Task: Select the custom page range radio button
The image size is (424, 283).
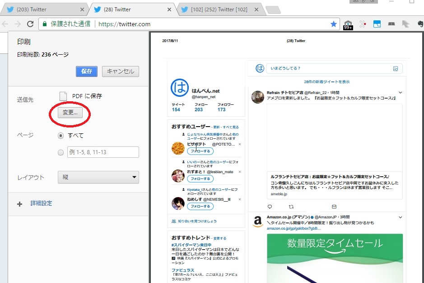Action: pyautogui.click(x=61, y=152)
